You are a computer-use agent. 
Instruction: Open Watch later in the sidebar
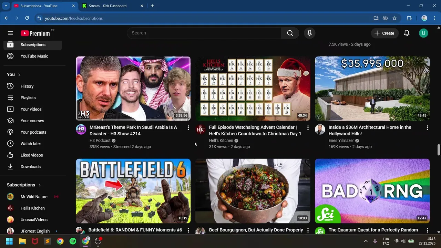pos(33,144)
